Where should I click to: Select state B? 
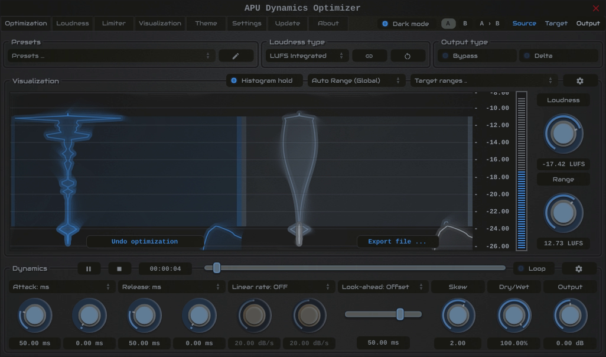pos(465,24)
